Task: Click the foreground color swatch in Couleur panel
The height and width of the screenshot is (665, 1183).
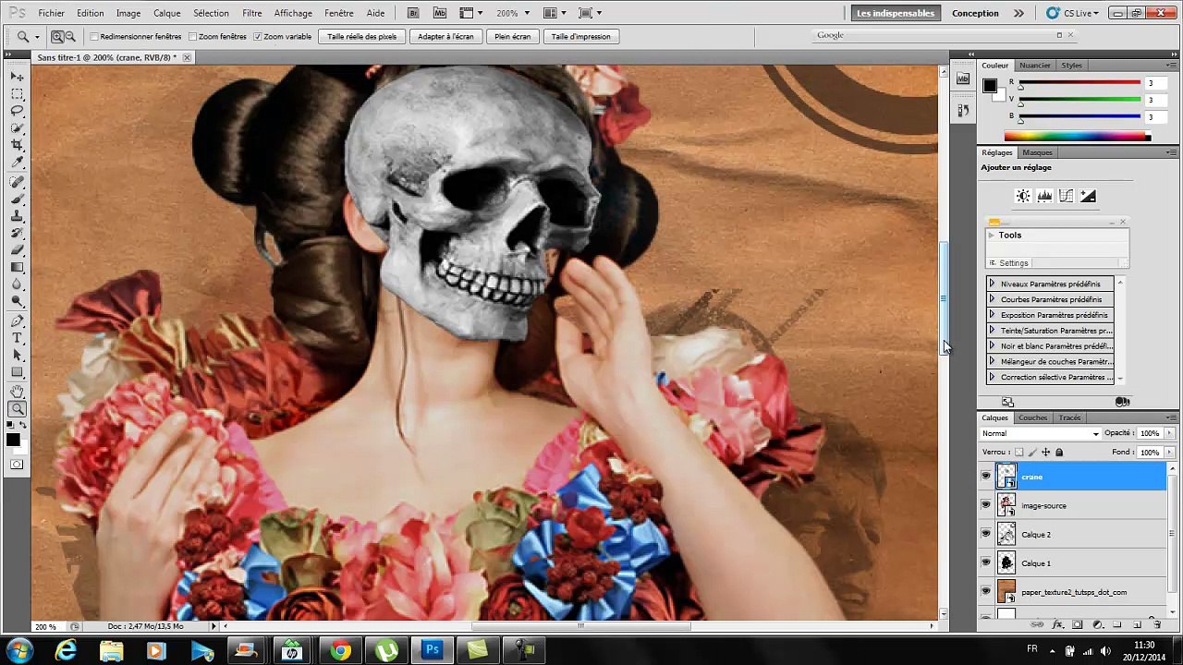Action: [x=990, y=86]
